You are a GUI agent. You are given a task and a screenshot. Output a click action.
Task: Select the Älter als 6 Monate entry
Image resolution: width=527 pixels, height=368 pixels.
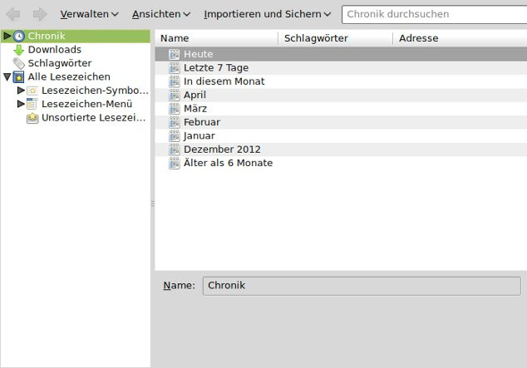point(228,163)
